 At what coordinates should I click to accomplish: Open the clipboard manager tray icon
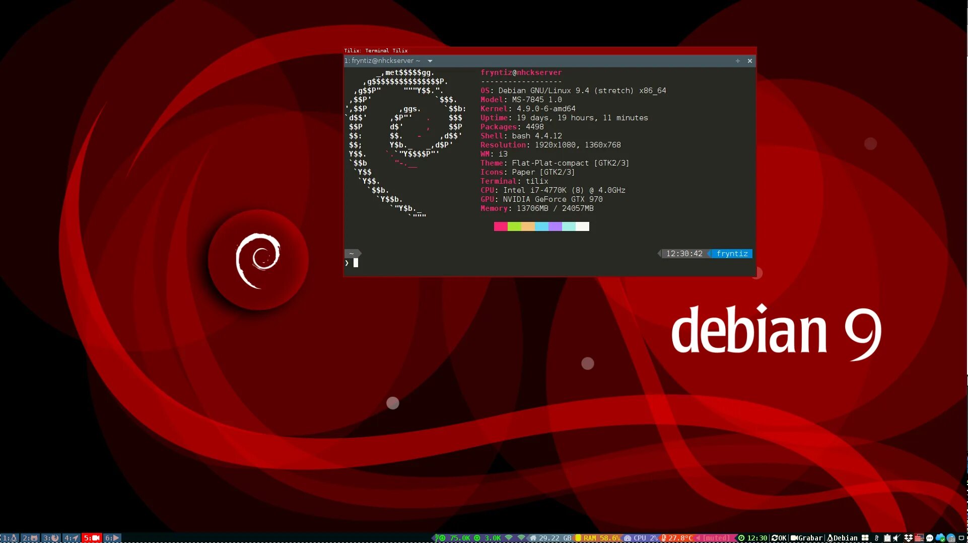coord(887,538)
